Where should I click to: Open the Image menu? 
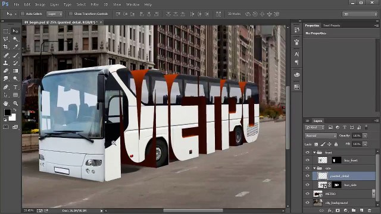point(40,4)
